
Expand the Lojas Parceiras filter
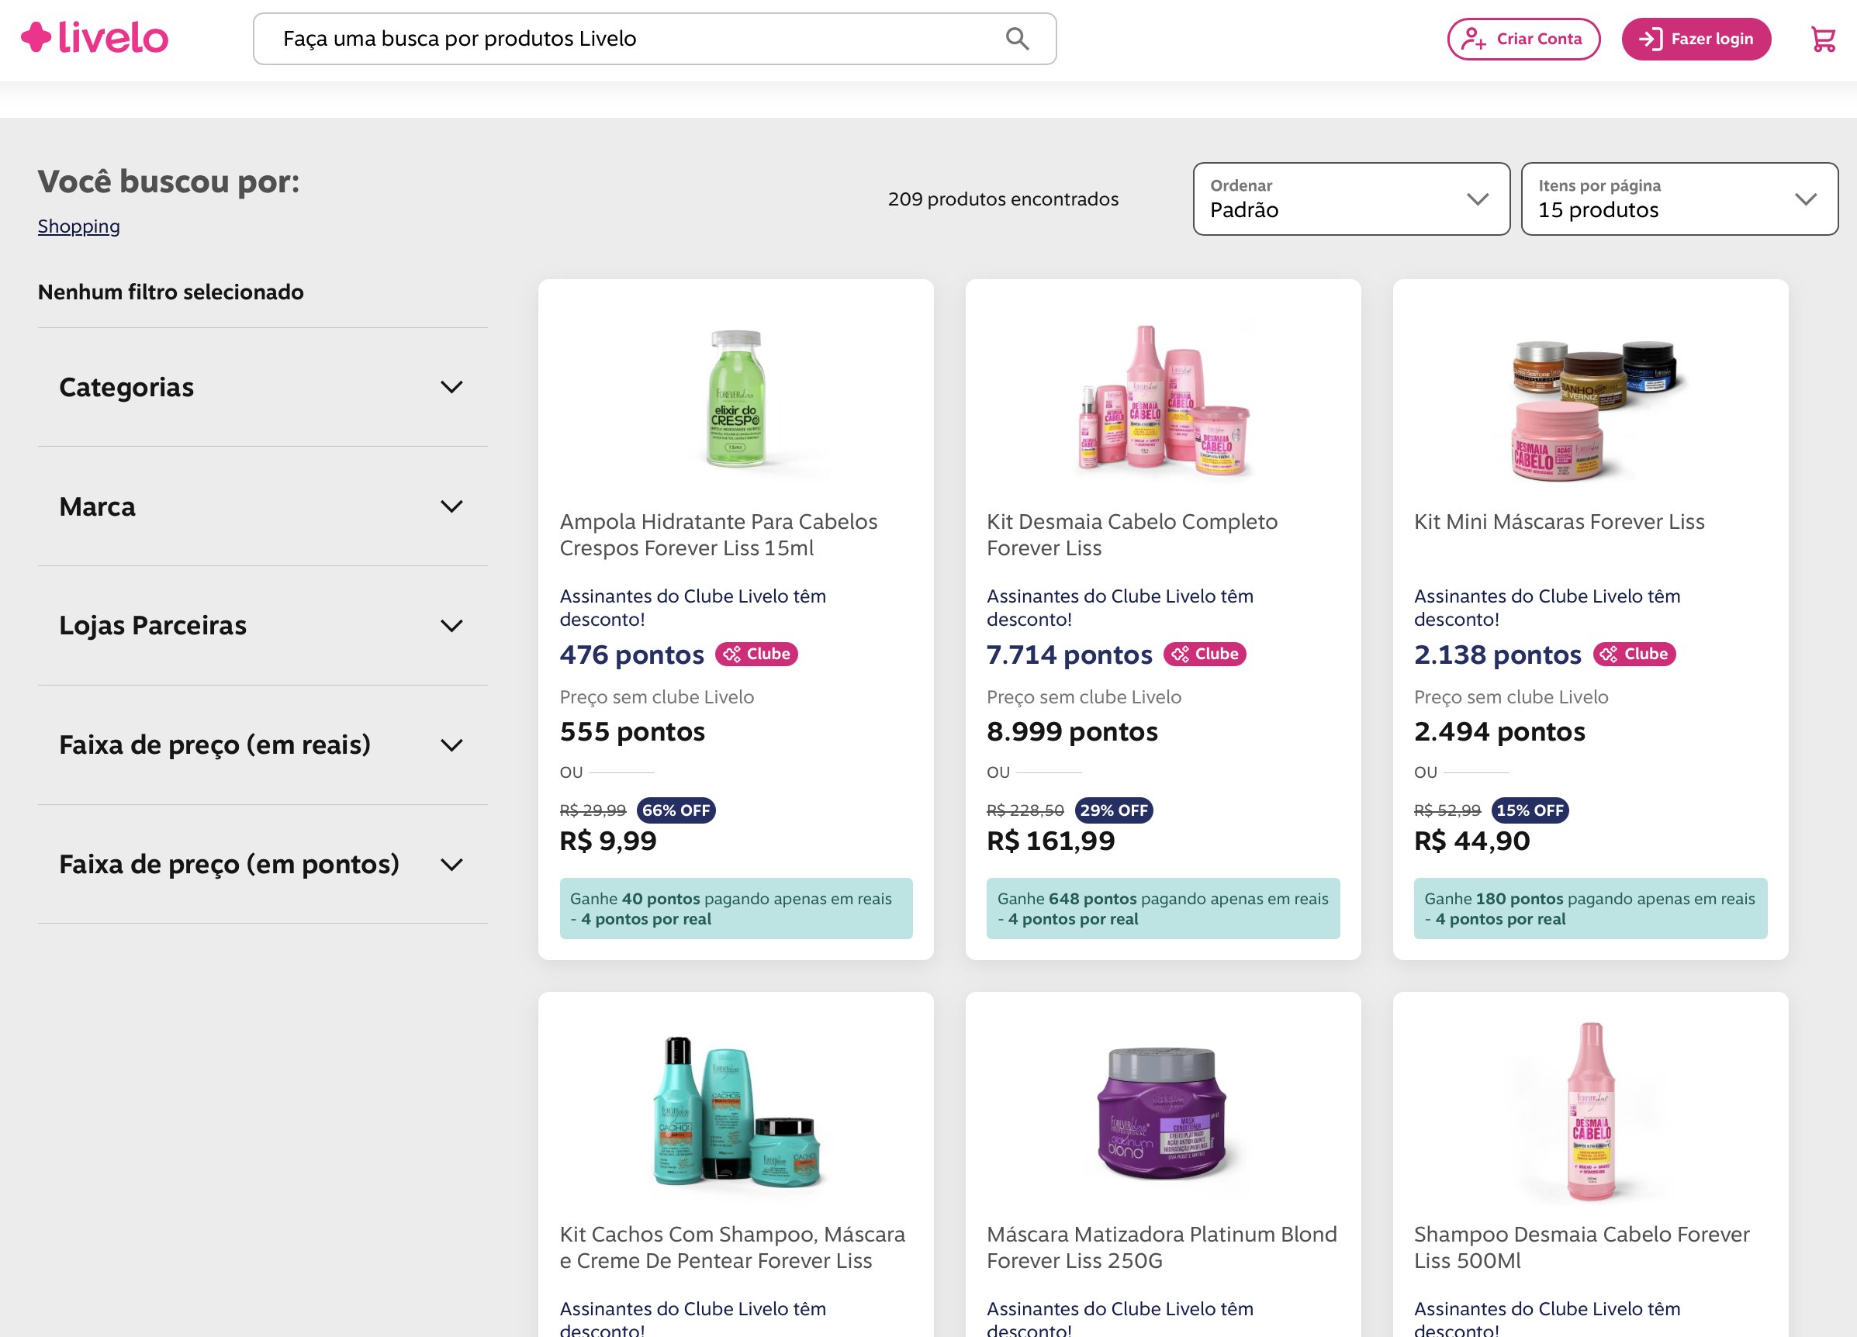coord(262,626)
